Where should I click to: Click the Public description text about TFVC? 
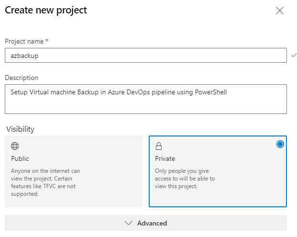[45, 182]
